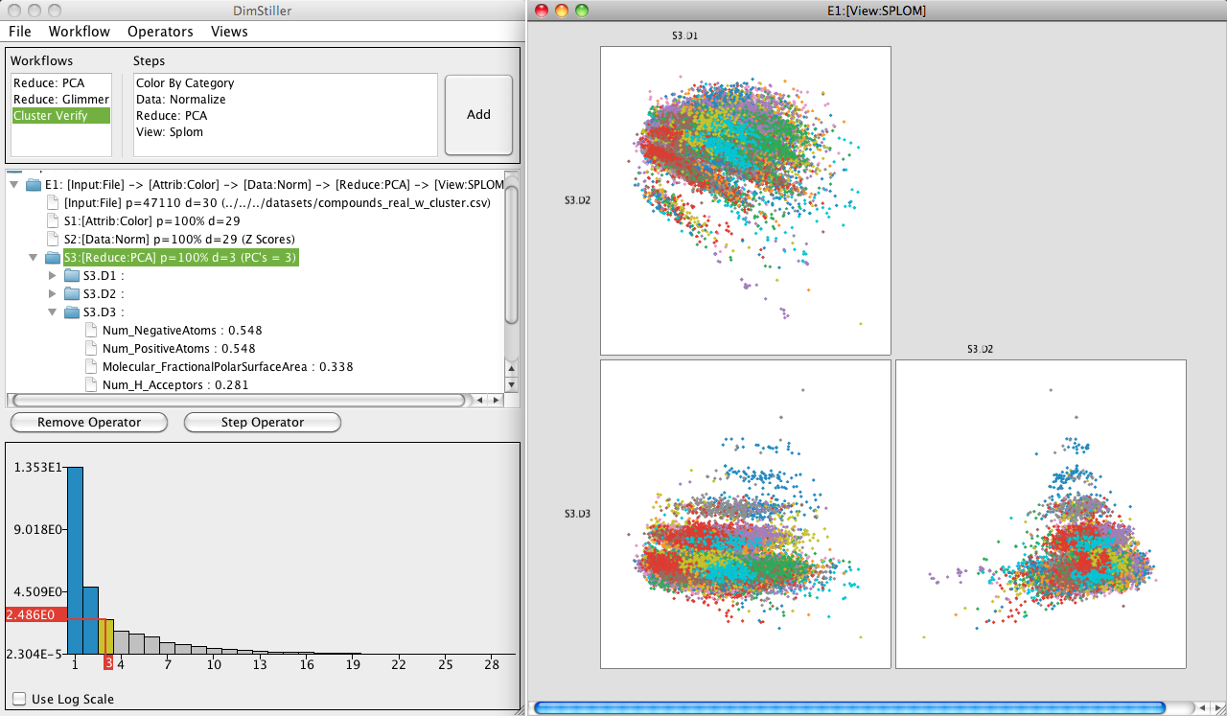Click the SPLOM window horizontal scrollbar
The image size is (1227, 716).
tap(848, 707)
